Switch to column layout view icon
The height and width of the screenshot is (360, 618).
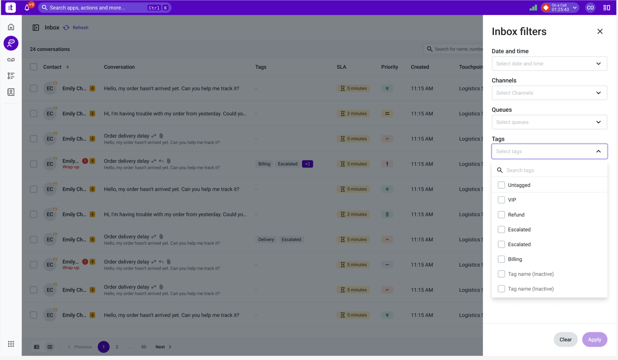[50, 347]
